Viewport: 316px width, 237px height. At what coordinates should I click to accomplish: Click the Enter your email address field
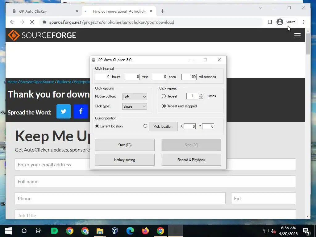coord(155,164)
